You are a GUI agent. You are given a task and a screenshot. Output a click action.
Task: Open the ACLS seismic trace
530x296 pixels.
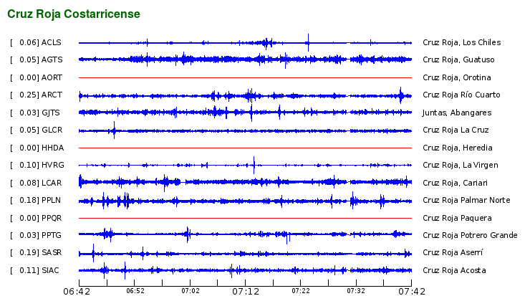[246, 42]
